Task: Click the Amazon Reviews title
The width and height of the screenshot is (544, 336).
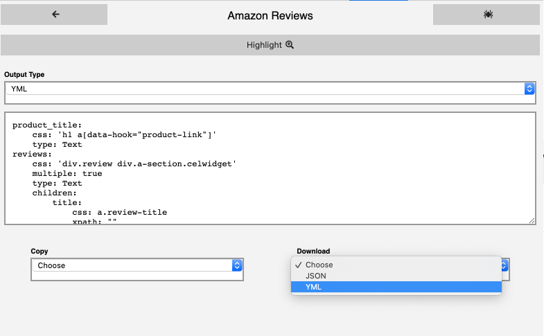Action: click(x=270, y=16)
